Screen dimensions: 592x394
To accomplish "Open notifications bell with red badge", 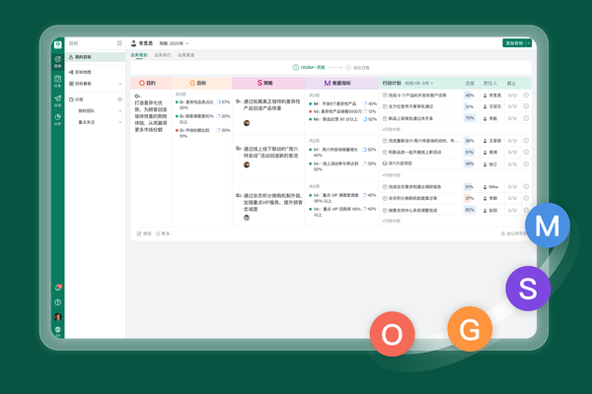I will pos(58,288).
